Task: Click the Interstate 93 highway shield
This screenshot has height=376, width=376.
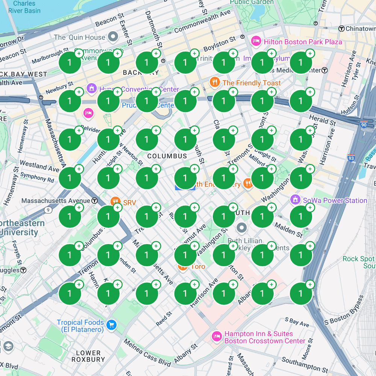Action: click(351, 158)
